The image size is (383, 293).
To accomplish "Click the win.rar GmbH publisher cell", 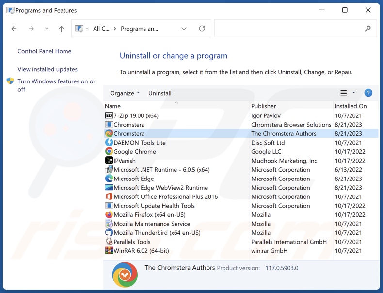I will pyautogui.click(x=269, y=251).
